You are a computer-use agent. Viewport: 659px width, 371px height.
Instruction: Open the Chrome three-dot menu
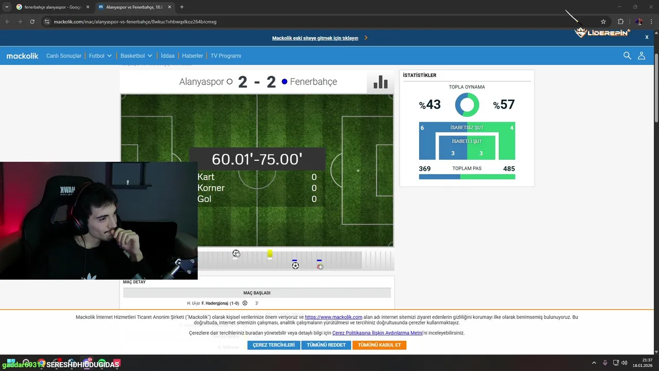coord(652,22)
